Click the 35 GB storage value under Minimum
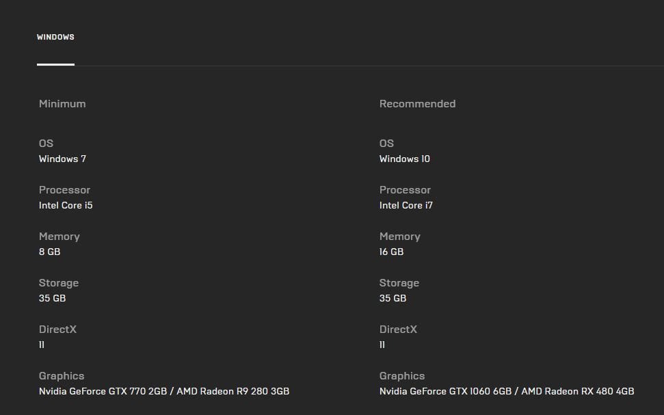 coord(52,298)
